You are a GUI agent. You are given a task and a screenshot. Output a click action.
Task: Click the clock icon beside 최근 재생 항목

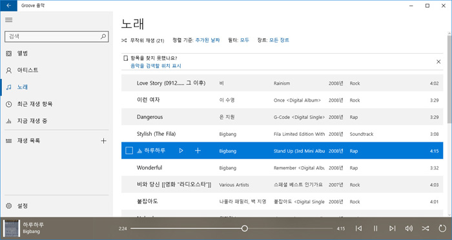9,104
